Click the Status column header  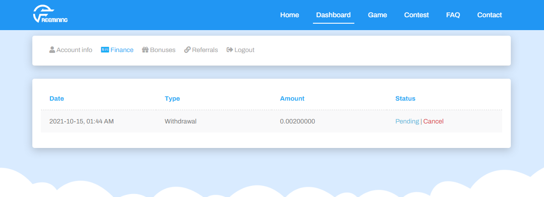pyautogui.click(x=405, y=98)
